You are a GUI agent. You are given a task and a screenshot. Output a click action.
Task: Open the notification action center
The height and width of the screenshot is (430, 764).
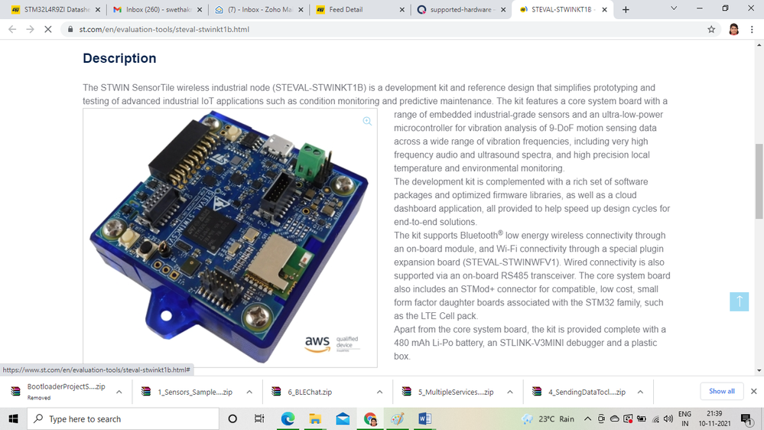click(x=746, y=419)
